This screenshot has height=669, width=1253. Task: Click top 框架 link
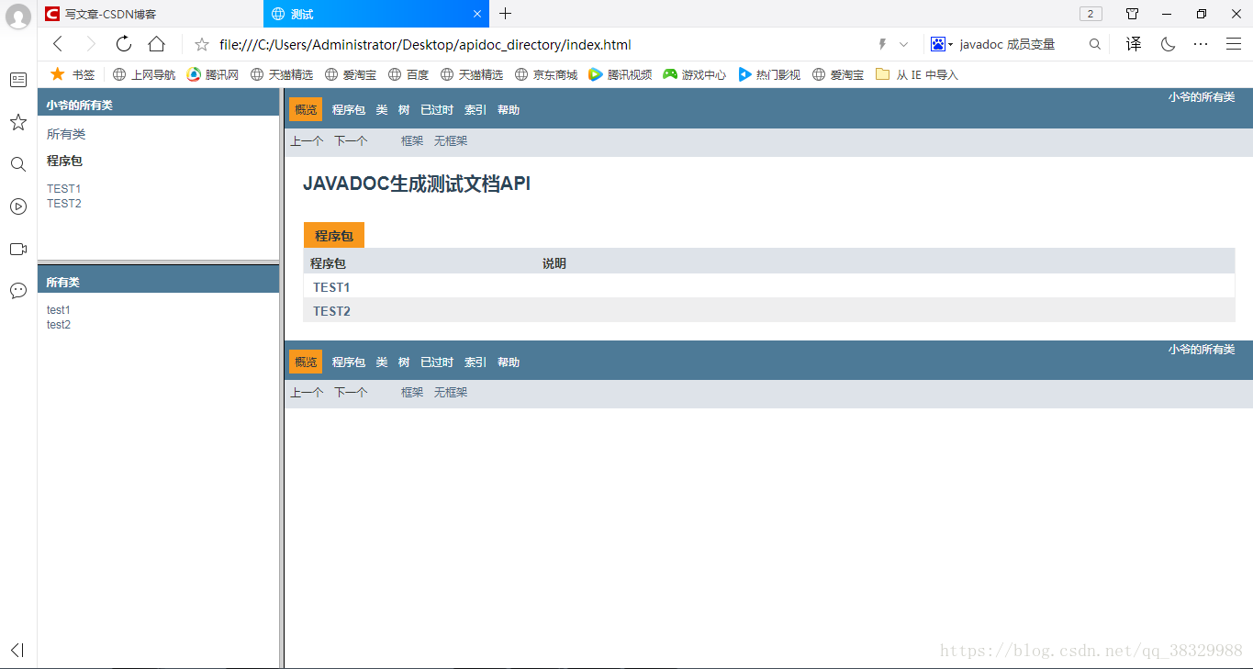point(412,141)
